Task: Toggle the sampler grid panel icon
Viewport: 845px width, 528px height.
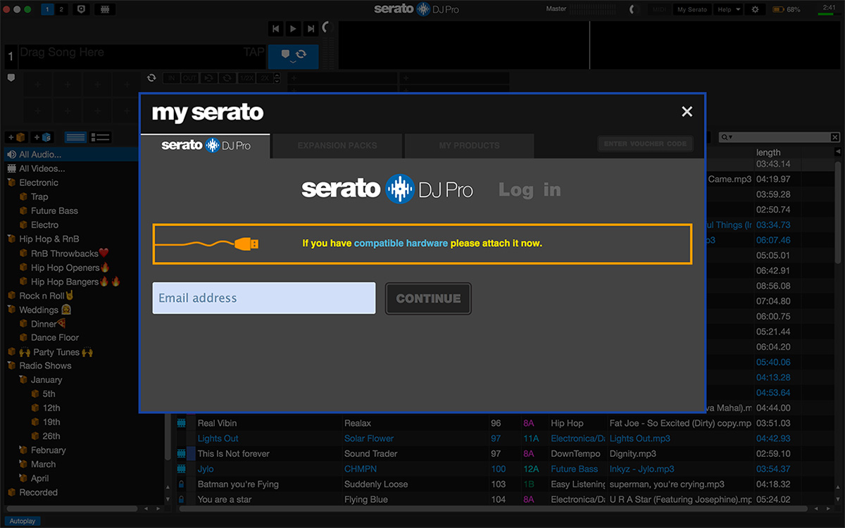Action: click(x=105, y=9)
